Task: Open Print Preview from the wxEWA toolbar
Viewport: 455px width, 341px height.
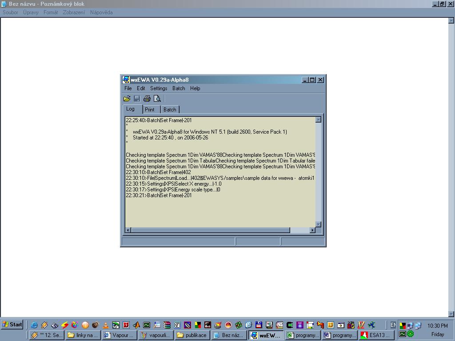Action: (x=157, y=99)
